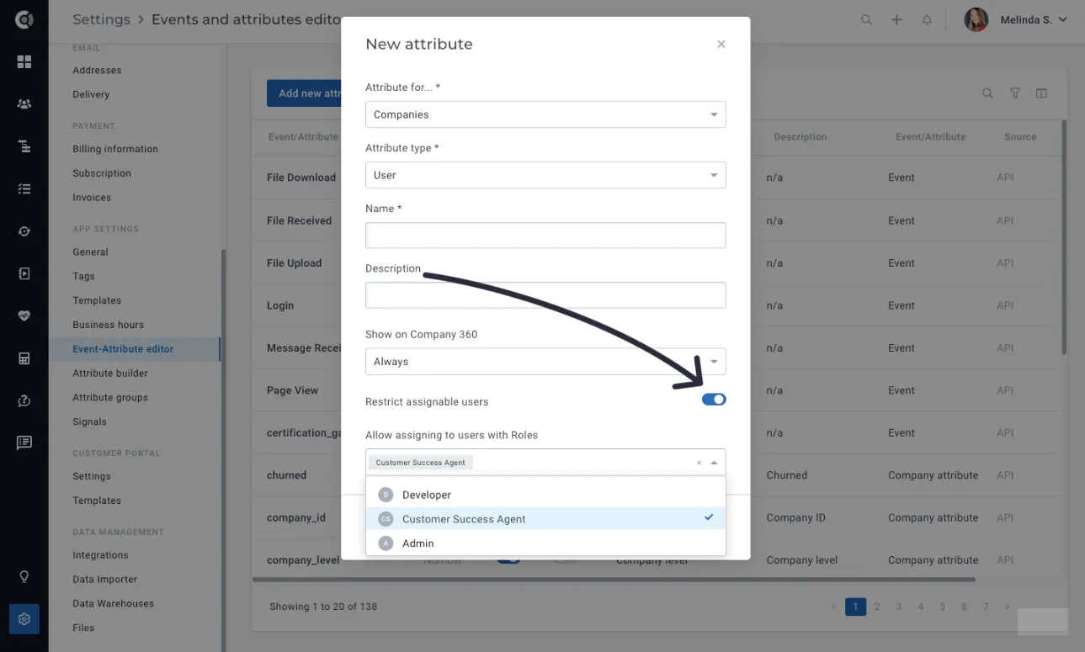Viewport: 1085px width, 652px height.
Task: Select the Admin role option
Action: click(x=545, y=543)
